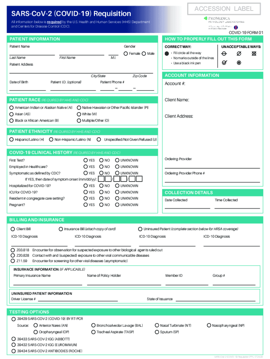
Task: Check diagnosis code Z20.828
Action: click(x=13, y=256)
